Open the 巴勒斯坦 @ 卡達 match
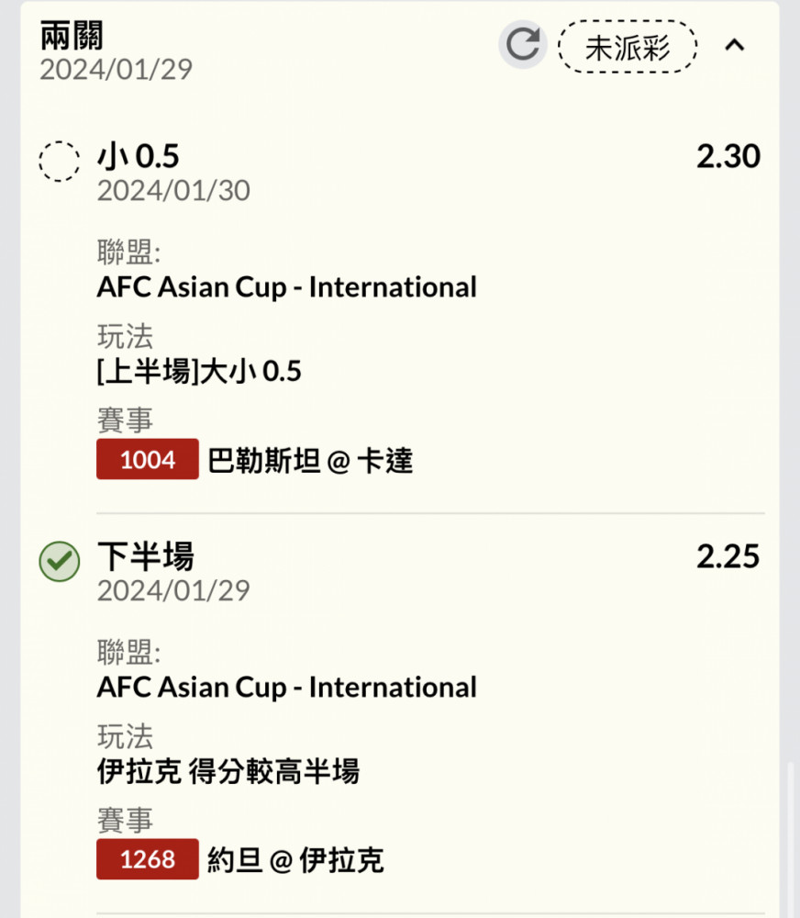 (310, 460)
